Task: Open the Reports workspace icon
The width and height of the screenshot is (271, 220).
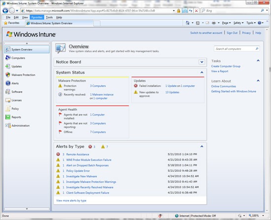Action: [8, 117]
